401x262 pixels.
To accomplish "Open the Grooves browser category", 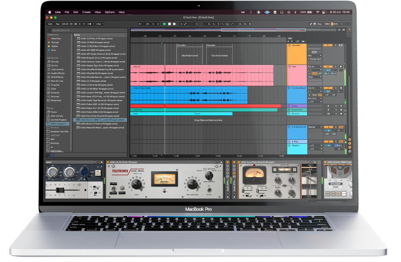I will coord(55,97).
